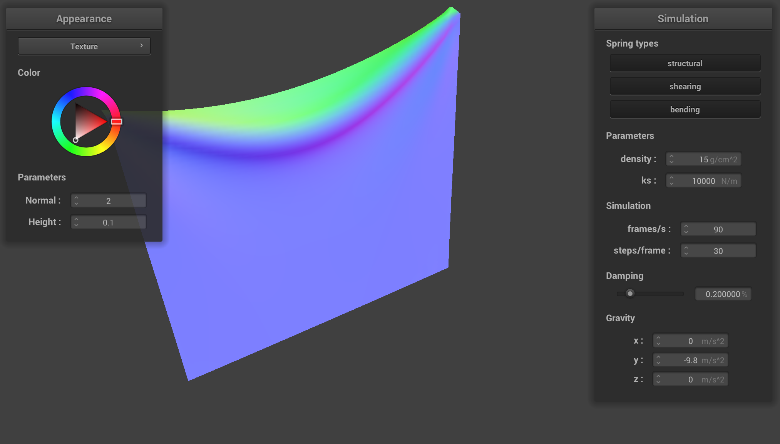Viewport: 780px width, 444px height.
Task: Click the Appearance panel title bar
Action: tap(84, 18)
